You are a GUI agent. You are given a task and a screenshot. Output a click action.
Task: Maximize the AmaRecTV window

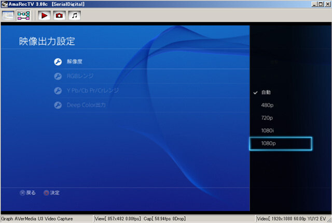(321, 4)
